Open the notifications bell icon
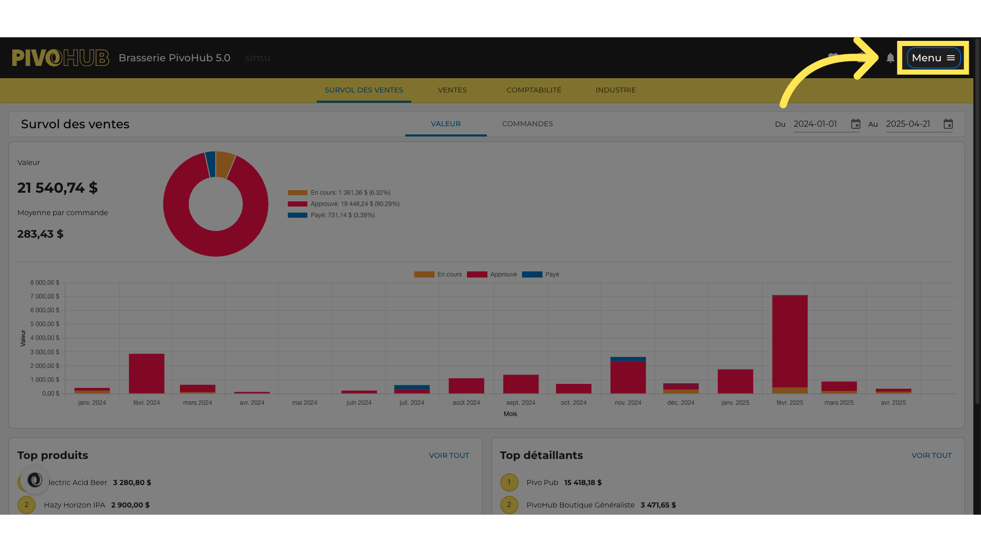 [x=891, y=58]
